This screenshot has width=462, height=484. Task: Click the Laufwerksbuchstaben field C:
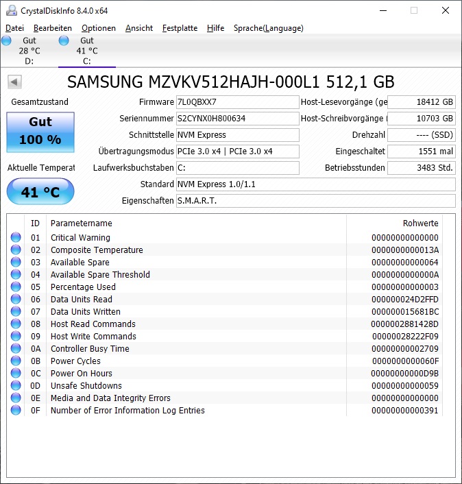[x=237, y=168]
